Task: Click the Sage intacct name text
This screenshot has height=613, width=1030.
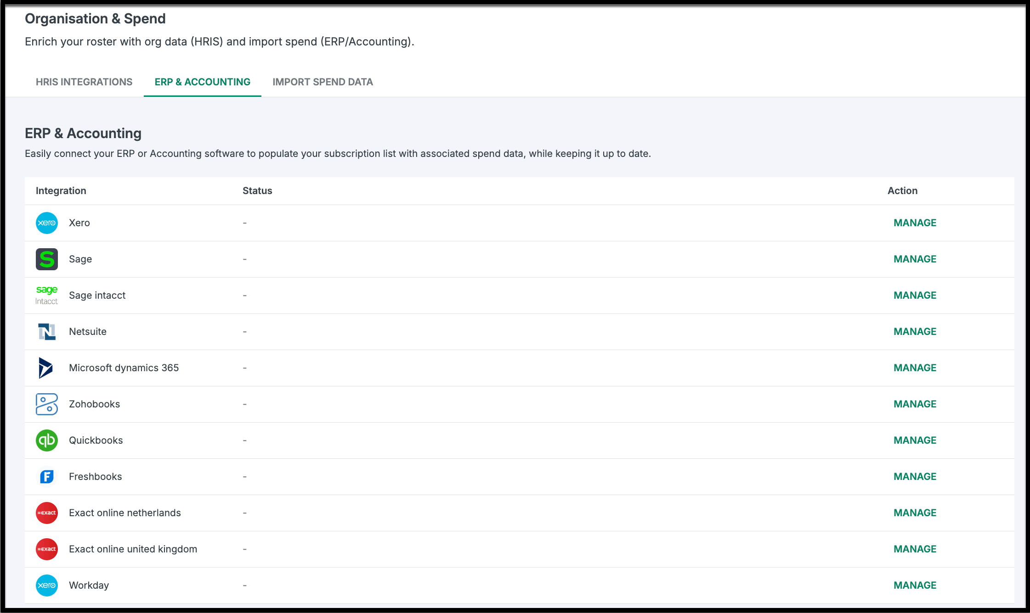Action: click(x=97, y=295)
